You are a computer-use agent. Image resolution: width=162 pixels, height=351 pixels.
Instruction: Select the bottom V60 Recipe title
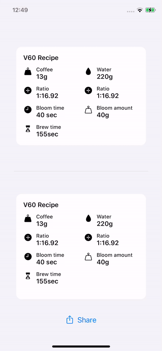pos(41,205)
